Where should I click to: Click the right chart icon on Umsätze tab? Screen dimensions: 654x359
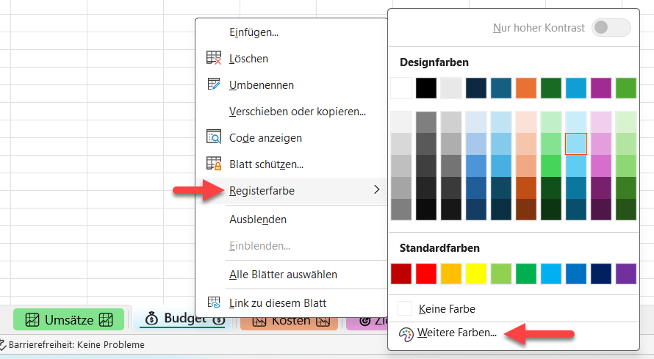pos(106,320)
